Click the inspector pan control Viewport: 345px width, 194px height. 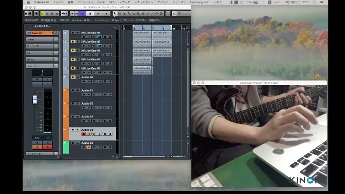click(x=42, y=73)
